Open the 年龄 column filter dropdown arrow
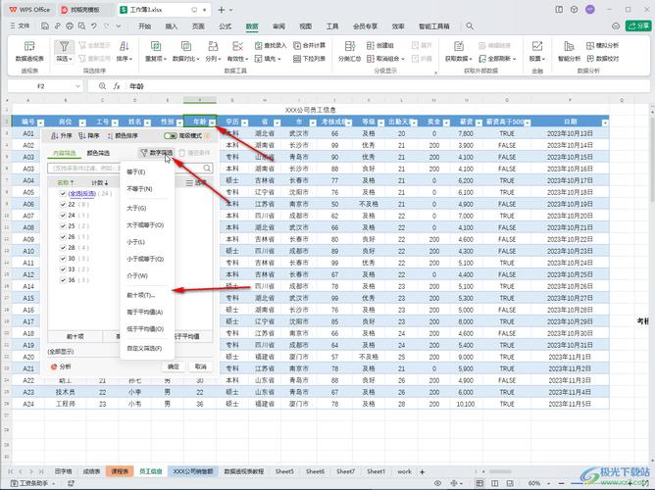The height and width of the screenshot is (490, 655). [212, 122]
